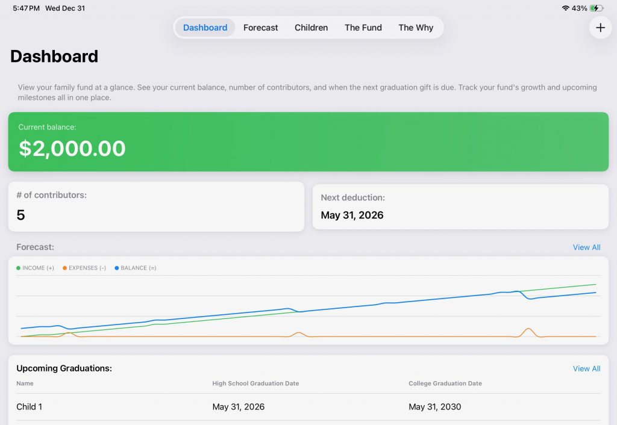Go to the Children tab
The height and width of the screenshot is (425, 617).
point(311,28)
